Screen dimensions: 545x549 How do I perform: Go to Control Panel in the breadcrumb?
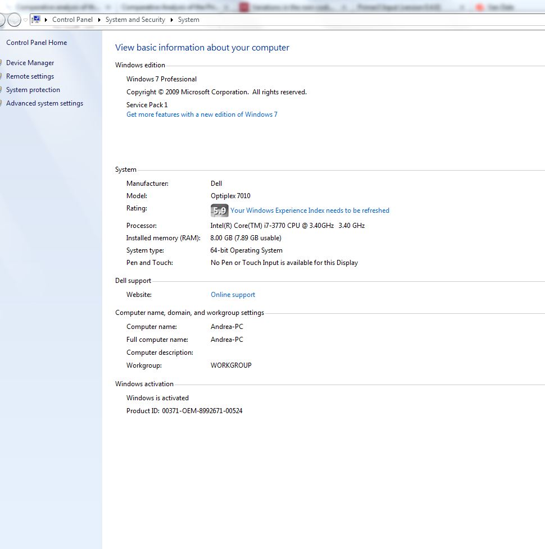(x=72, y=20)
